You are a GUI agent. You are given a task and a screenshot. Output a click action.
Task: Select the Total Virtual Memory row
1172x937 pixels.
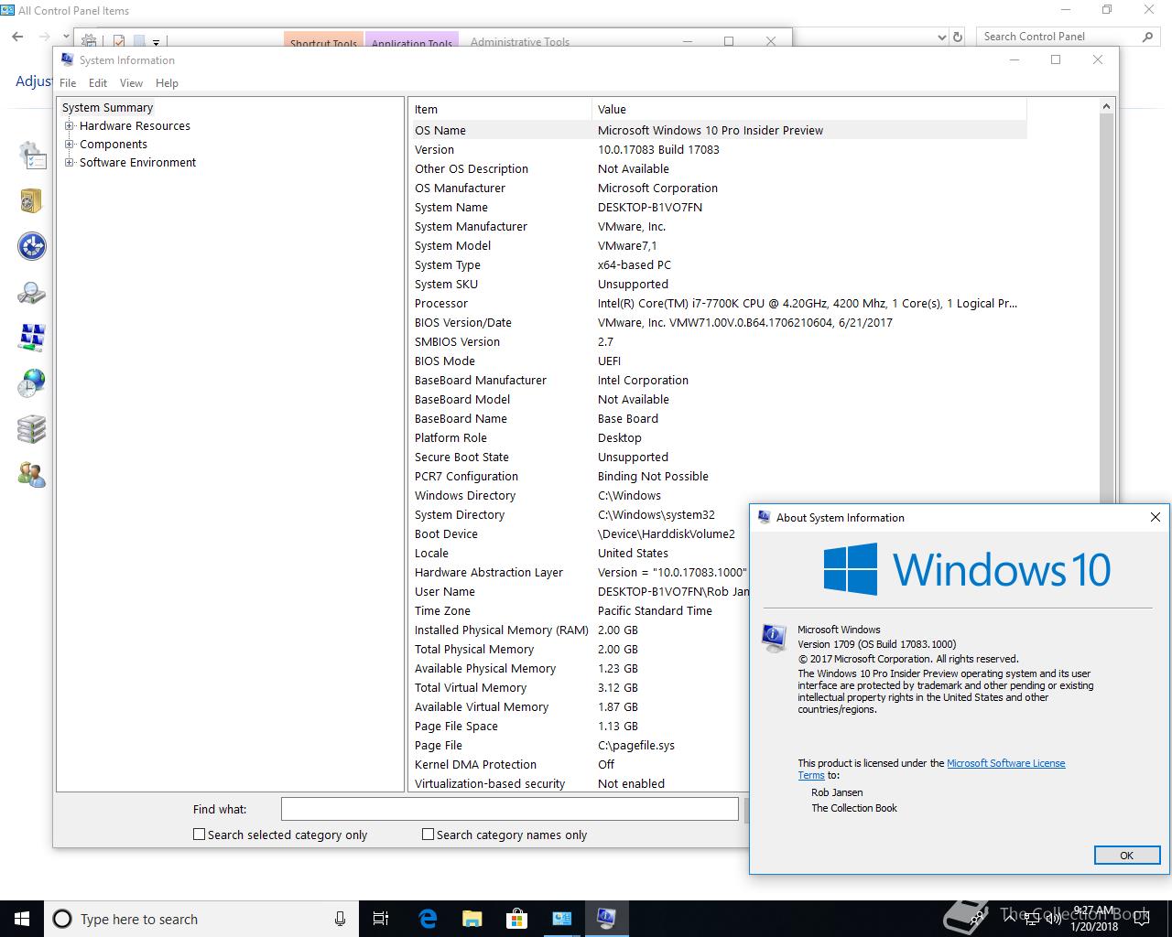point(580,687)
